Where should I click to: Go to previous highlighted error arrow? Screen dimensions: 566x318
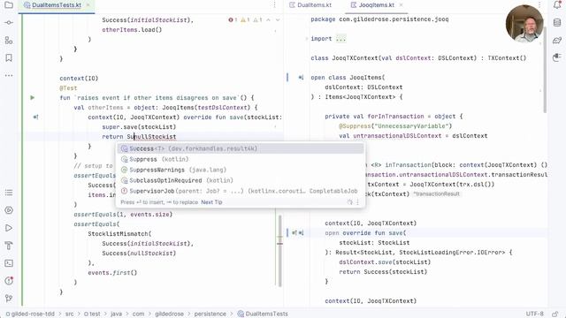point(268,19)
